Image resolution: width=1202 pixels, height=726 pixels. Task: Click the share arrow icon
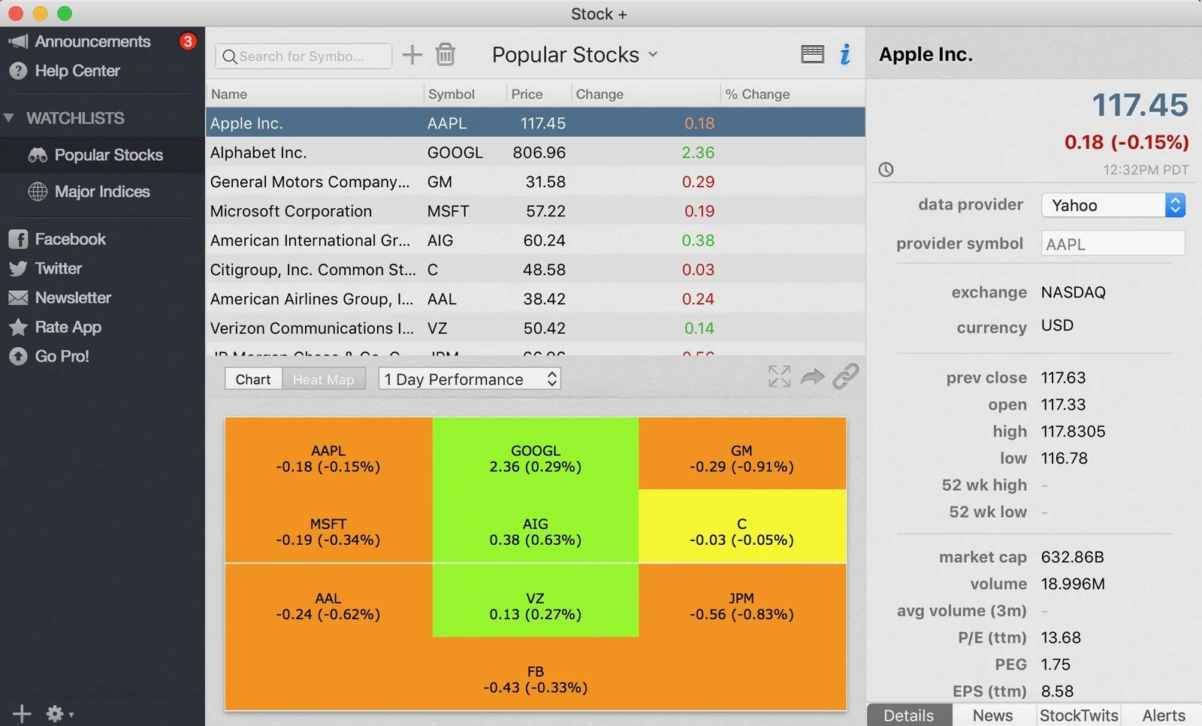coord(812,377)
